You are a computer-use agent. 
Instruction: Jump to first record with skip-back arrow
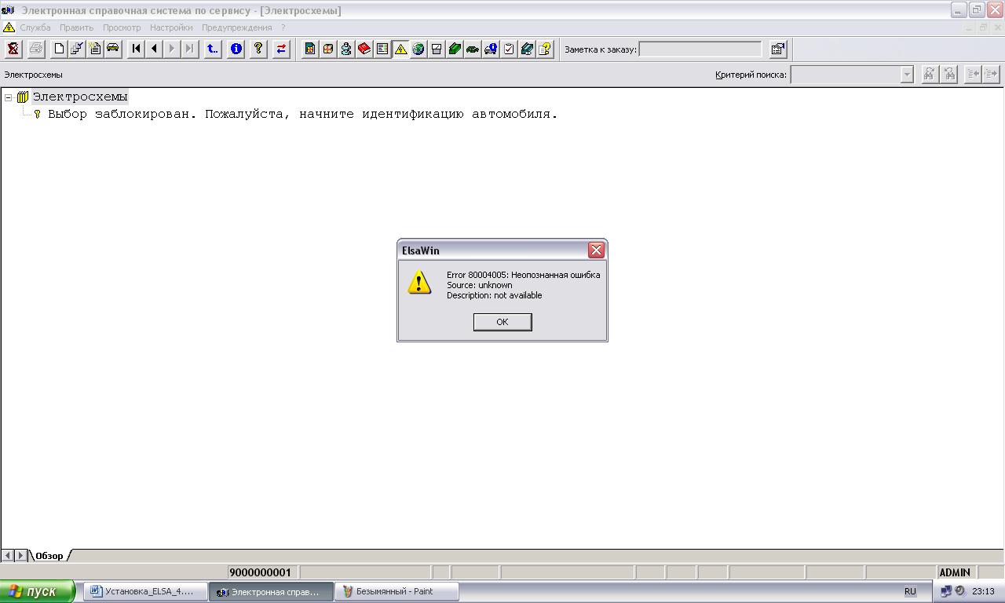pos(136,49)
